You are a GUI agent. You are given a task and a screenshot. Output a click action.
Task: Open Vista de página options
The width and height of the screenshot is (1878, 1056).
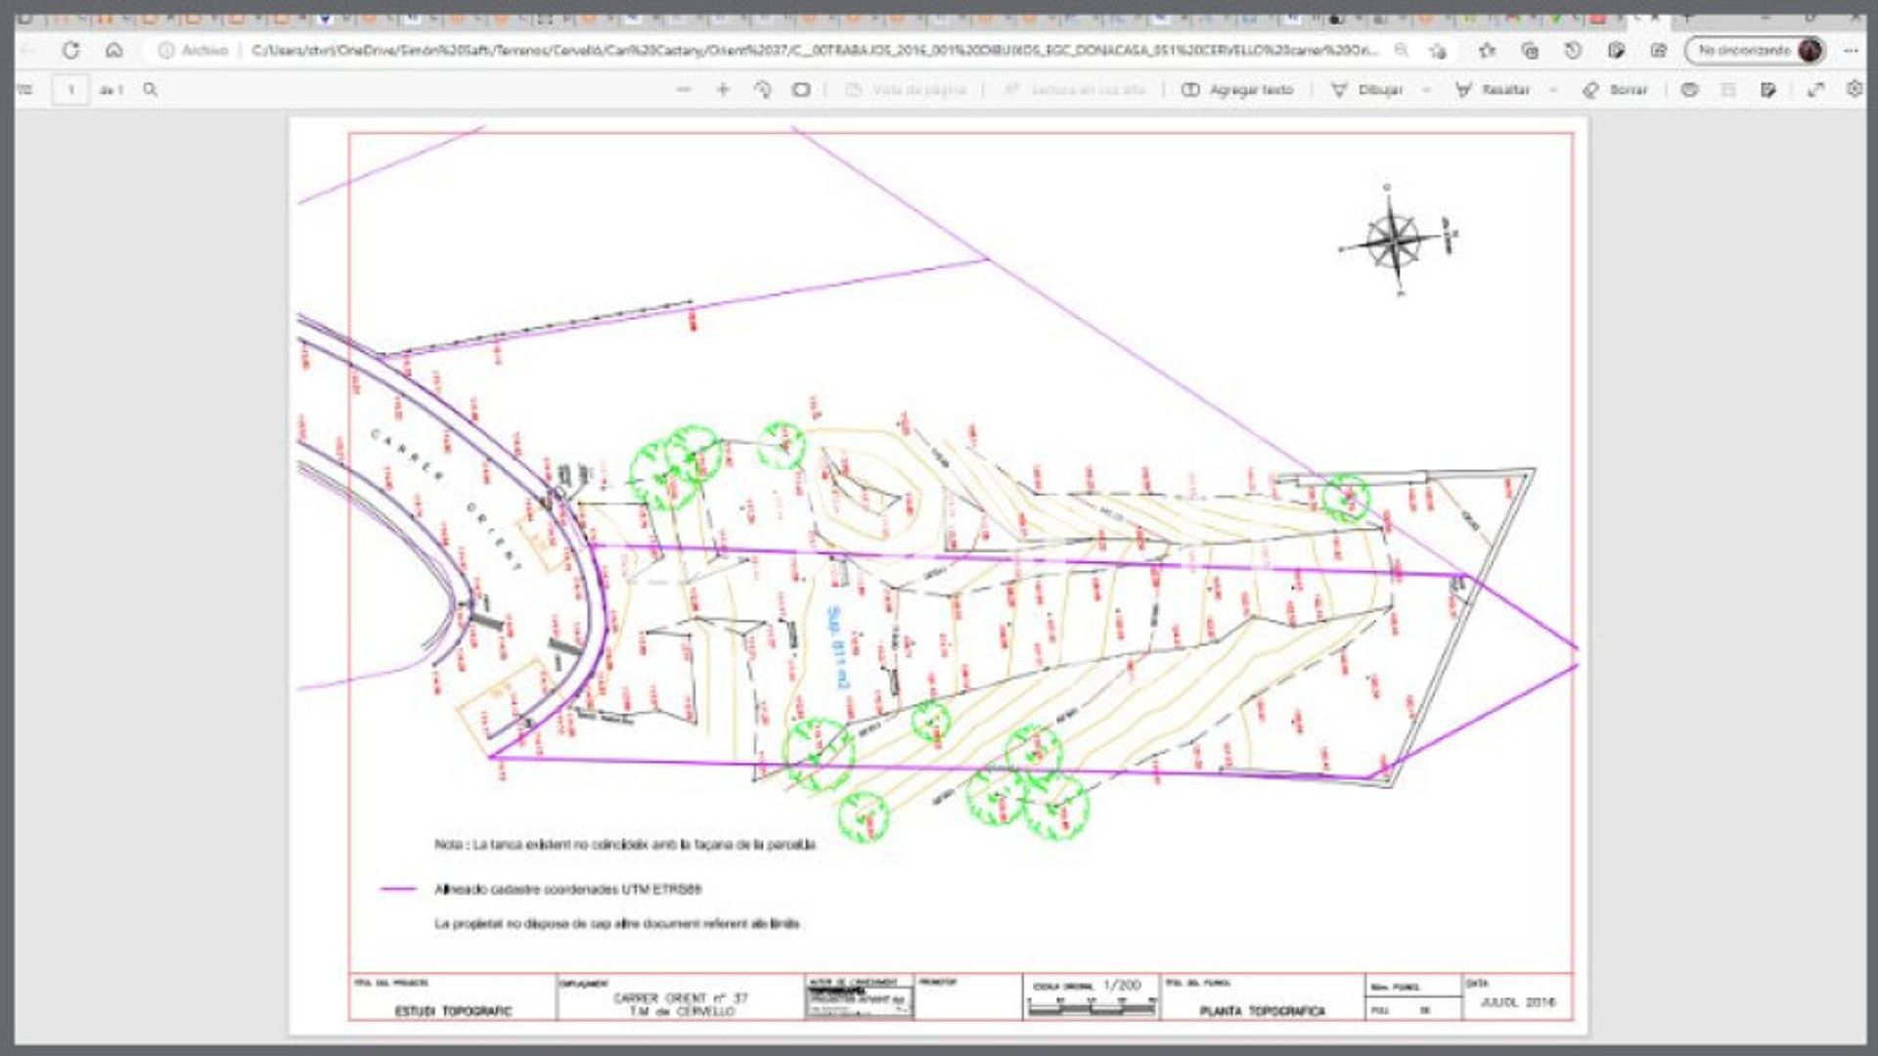tap(906, 89)
